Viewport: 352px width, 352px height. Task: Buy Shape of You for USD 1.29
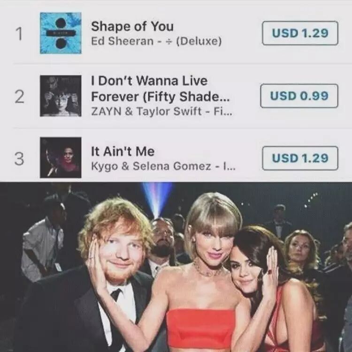coord(300,33)
